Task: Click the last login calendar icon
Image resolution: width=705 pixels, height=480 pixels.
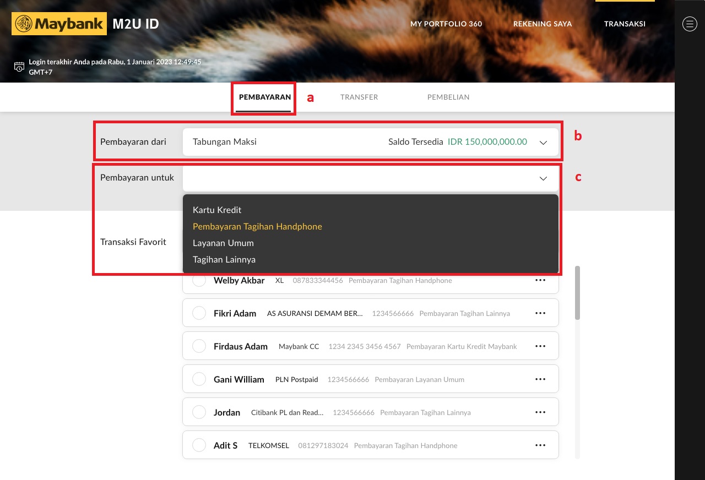Action: coord(19,67)
